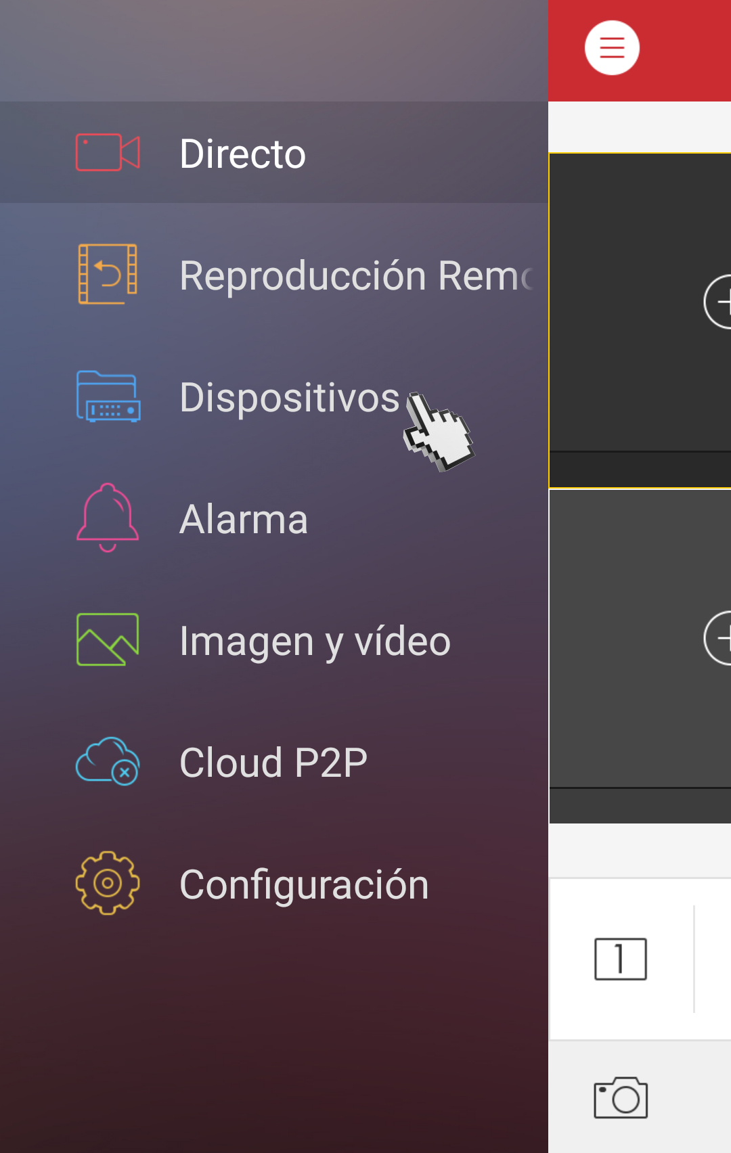This screenshot has height=1153, width=731.
Task: Tap the pink alarm bell icon
Action: 108,518
